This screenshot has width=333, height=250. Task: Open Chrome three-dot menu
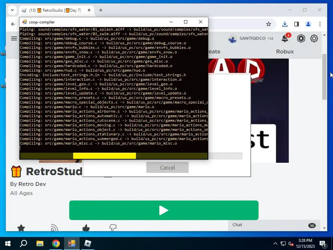[x=320, y=24]
